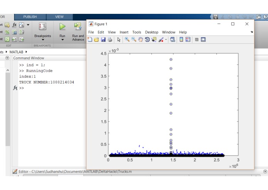Image resolution: width=268 pixels, height=190 pixels.
Task: Click the RunningCode command line text
Action: 39,71
